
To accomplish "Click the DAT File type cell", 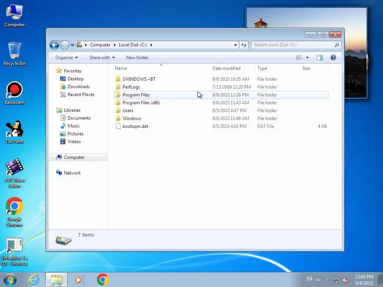I will pos(265,126).
